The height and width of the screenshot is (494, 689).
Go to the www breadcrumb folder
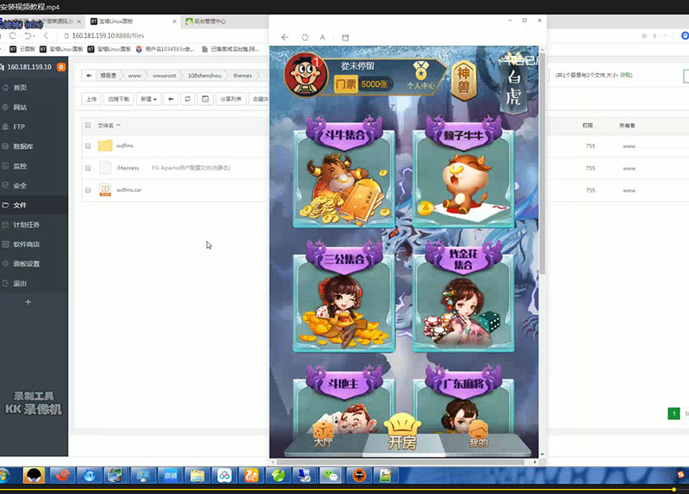point(134,76)
